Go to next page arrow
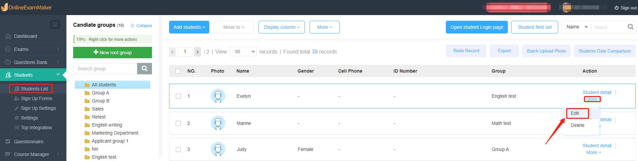The width and height of the screenshot is (638, 161). point(198,52)
